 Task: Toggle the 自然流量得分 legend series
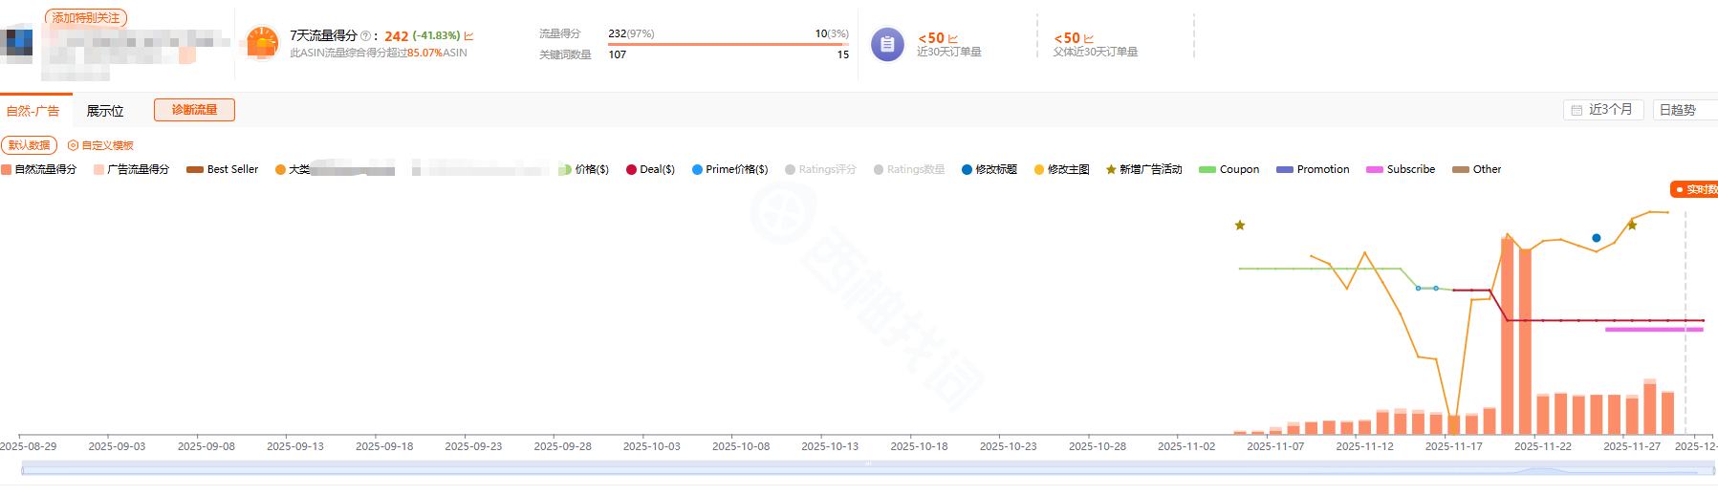pos(39,169)
